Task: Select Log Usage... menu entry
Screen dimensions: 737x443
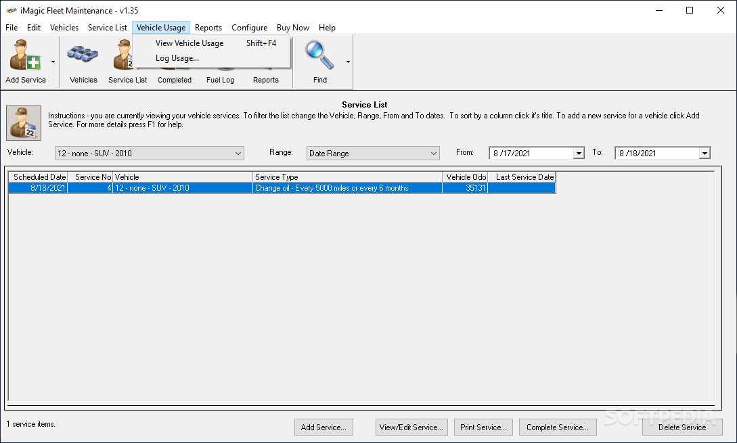Action: pyautogui.click(x=212, y=58)
